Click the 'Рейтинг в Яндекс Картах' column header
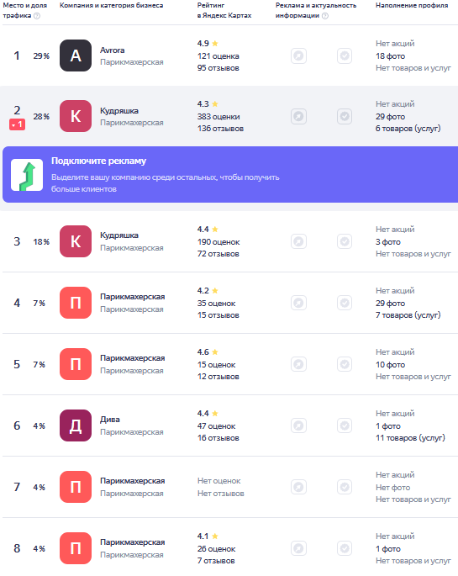The image size is (458, 576). (224, 10)
